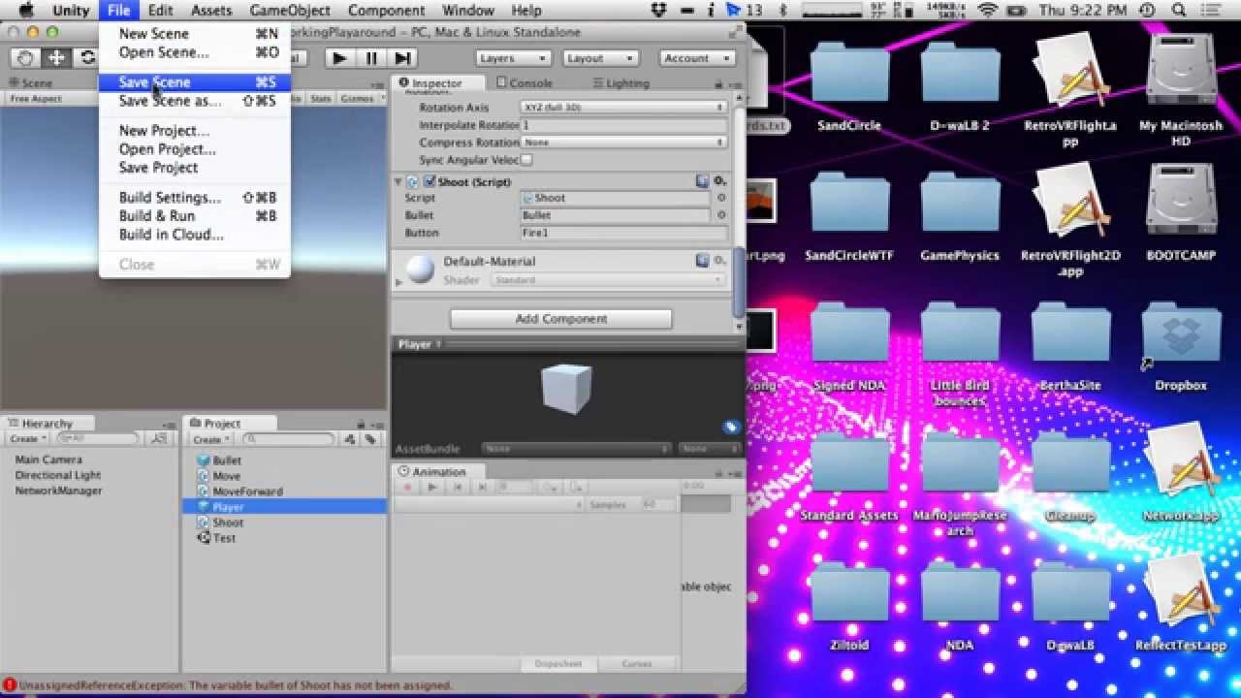1241x698 pixels.
Task: Click the Wi-Fi icon in menu bar
Action: (988, 11)
